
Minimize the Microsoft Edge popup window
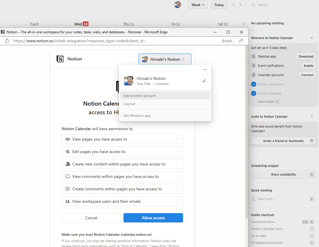(215, 32)
